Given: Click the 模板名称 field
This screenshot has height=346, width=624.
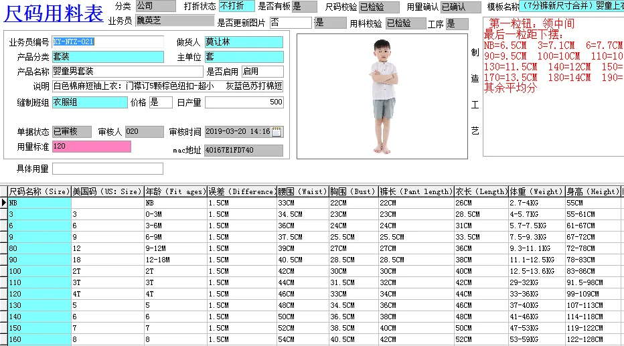Looking at the screenshot, I should click(572, 6).
